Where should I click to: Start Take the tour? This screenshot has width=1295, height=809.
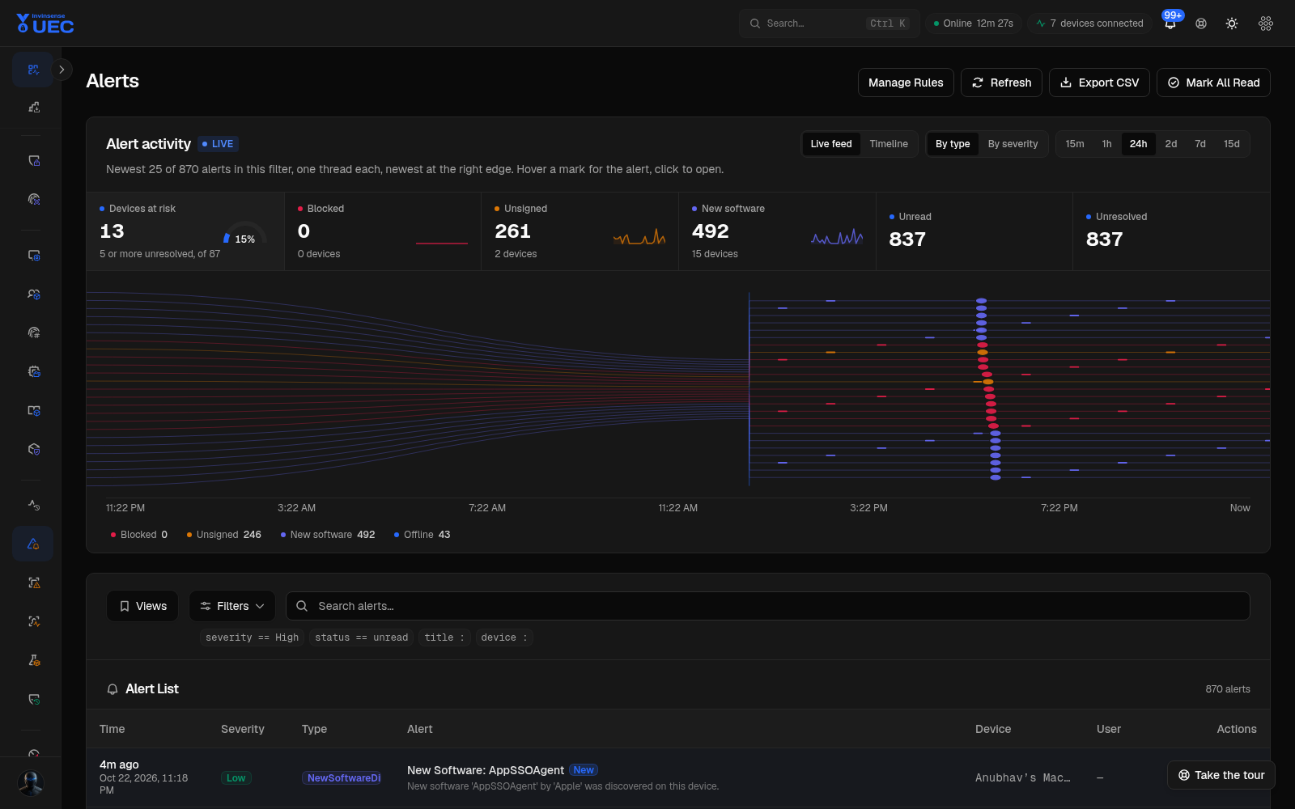pos(1221,775)
